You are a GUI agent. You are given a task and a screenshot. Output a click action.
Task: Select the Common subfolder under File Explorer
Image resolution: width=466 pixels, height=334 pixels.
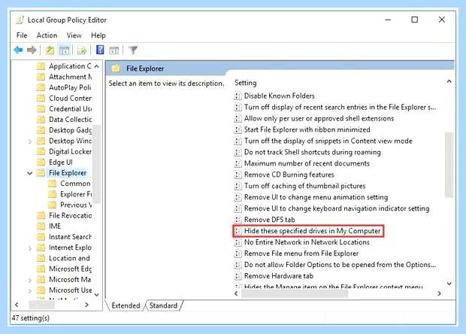(x=75, y=184)
